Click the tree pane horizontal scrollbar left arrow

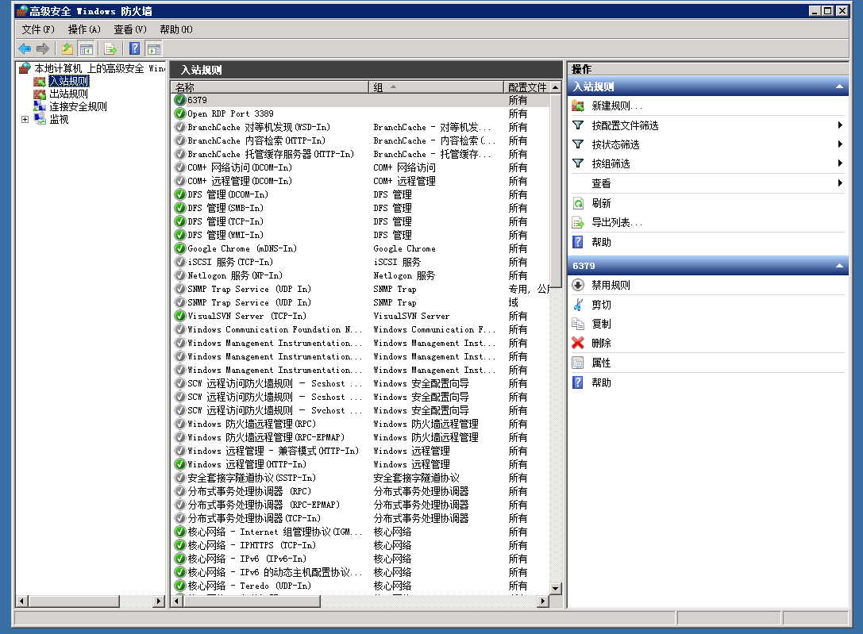[22, 601]
